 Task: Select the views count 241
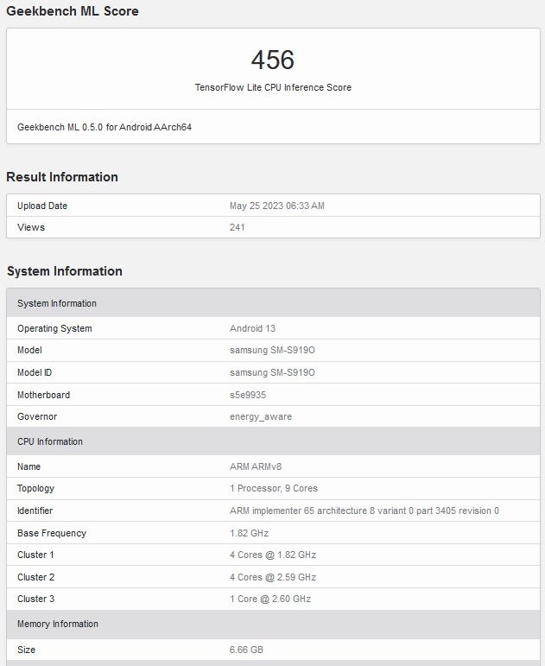[237, 227]
